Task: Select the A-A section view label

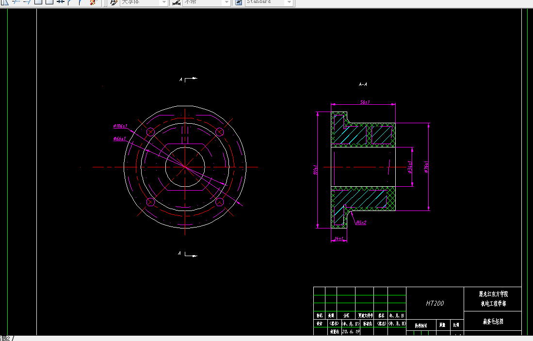Action: point(363,84)
